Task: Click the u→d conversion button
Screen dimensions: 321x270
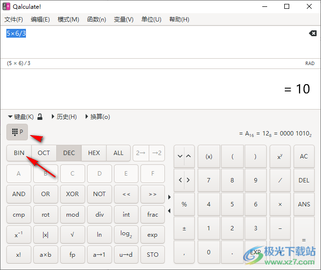Action: pyautogui.click(x=126, y=255)
